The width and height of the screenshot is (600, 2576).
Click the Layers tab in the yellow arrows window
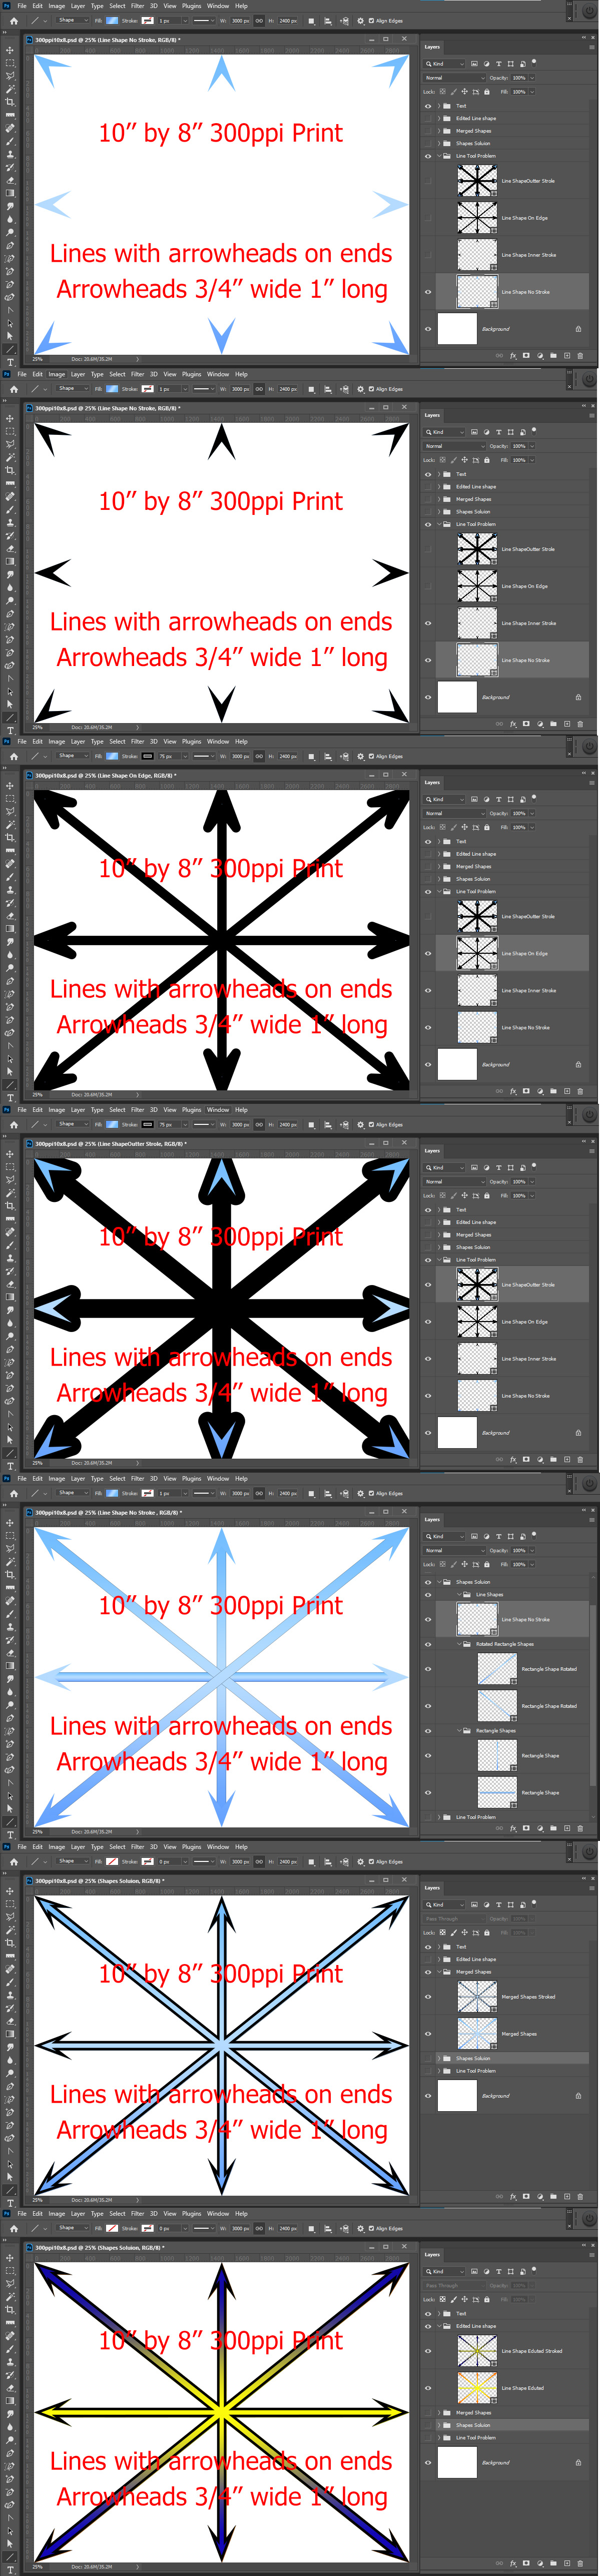click(432, 2254)
